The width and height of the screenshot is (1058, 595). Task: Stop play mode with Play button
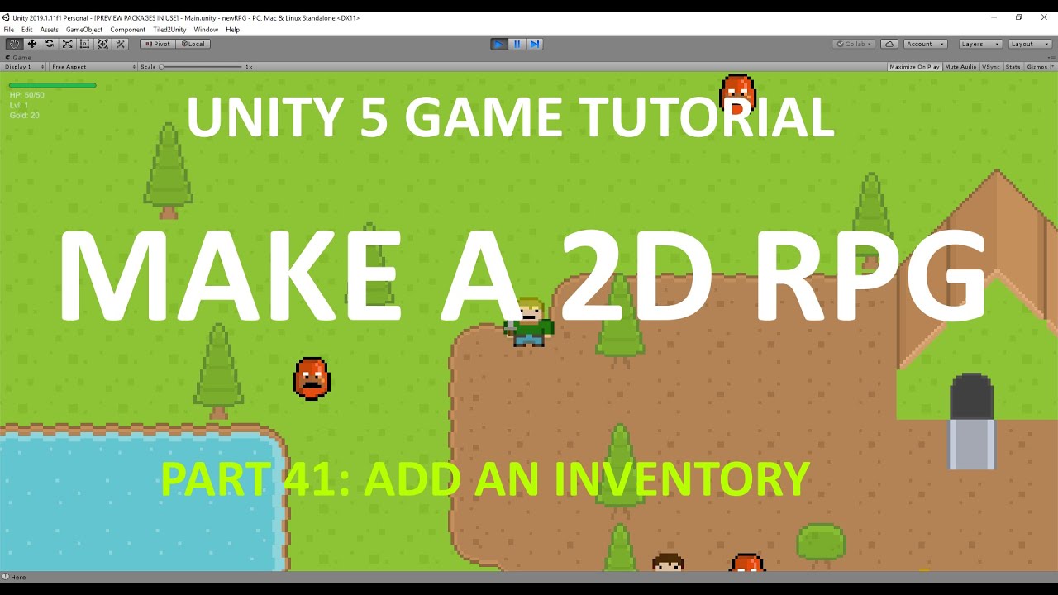pyautogui.click(x=499, y=44)
